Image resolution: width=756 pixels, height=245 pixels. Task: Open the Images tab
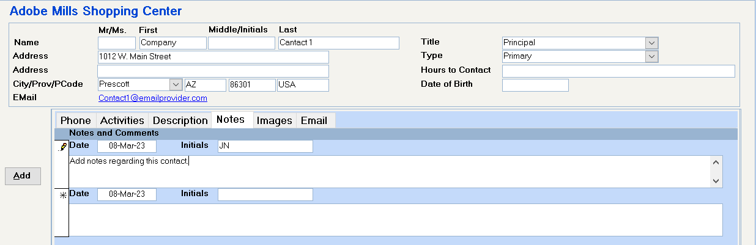click(274, 120)
